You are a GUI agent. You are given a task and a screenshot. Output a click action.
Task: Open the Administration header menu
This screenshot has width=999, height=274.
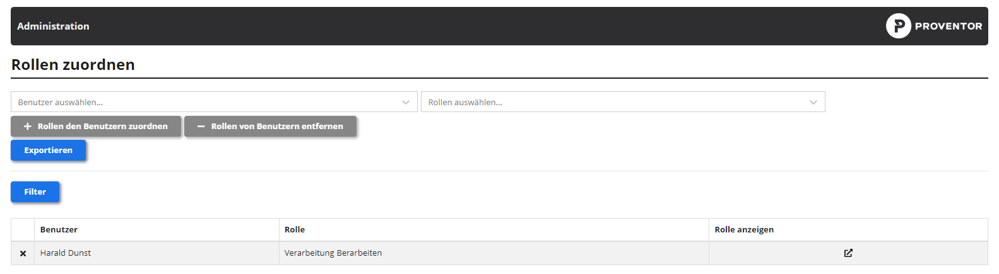point(54,26)
